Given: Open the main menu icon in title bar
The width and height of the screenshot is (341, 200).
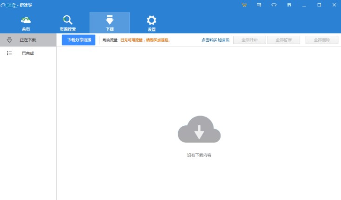Looking at the screenshot, I should pyautogui.click(x=289, y=5).
